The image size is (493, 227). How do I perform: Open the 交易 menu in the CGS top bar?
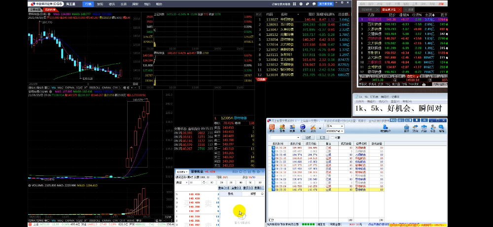124,4
